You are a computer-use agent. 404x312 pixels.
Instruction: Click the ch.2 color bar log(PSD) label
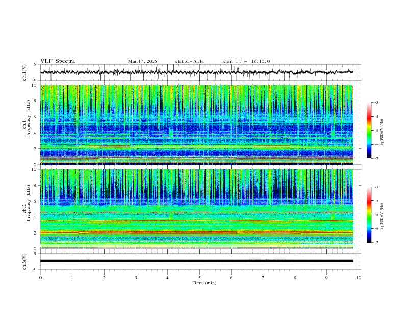tap(382, 217)
